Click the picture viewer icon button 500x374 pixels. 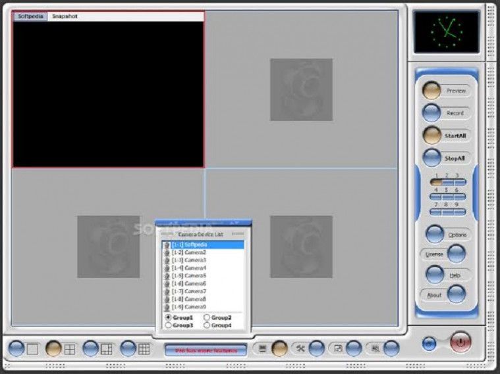tap(391, 349)
